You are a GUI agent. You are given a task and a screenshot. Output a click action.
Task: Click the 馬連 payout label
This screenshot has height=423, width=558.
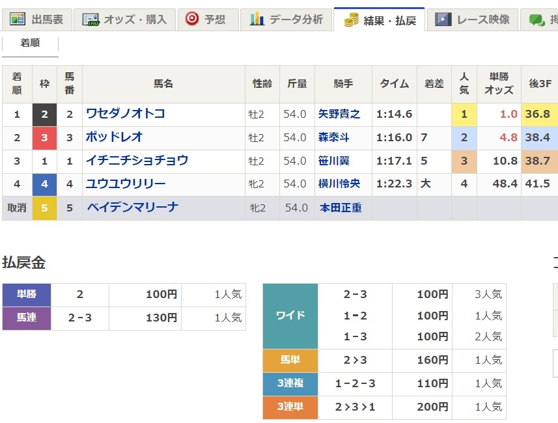click(x=27, y=318)
